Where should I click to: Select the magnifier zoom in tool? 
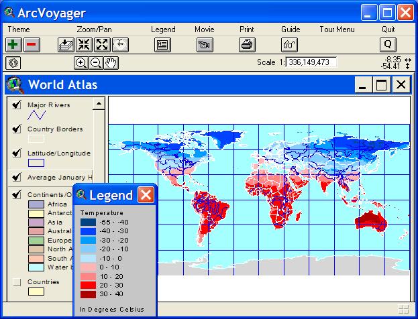pyautogui.click(x=81, y=63)
